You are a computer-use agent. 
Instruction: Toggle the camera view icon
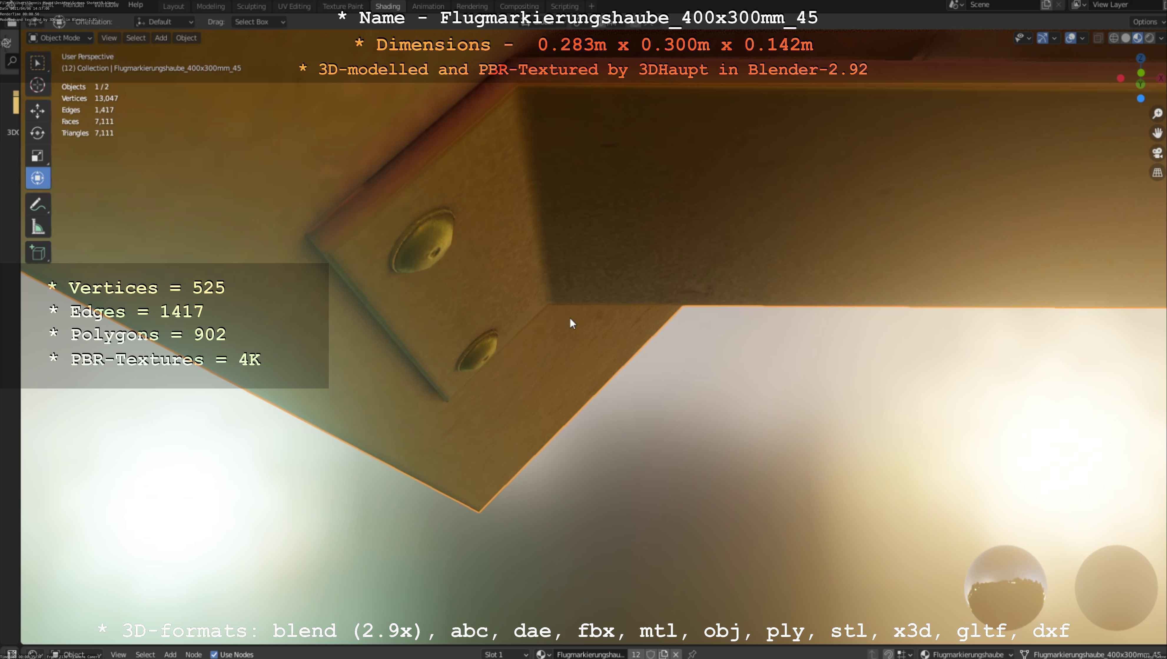point(1157,153)
